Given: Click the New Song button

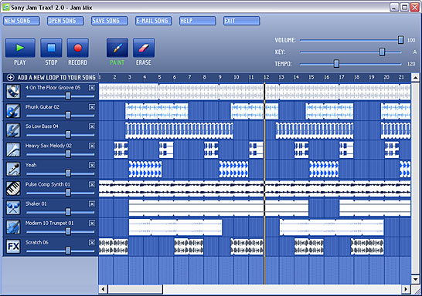Looking at the screenshot, I should (22, 21).
